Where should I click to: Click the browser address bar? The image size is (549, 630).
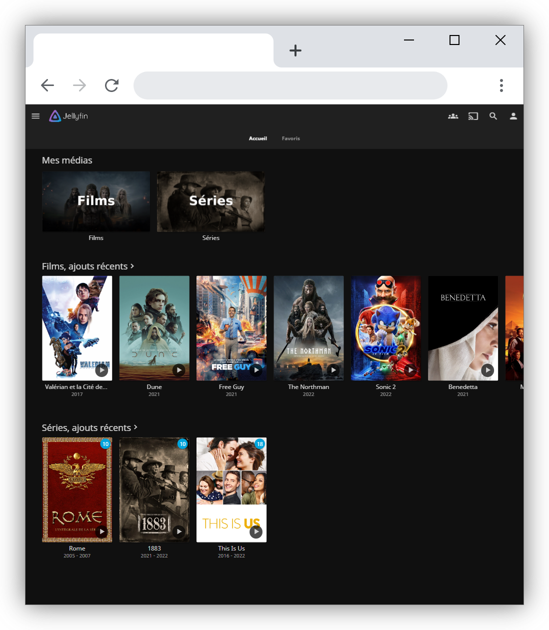coord(290,85)
